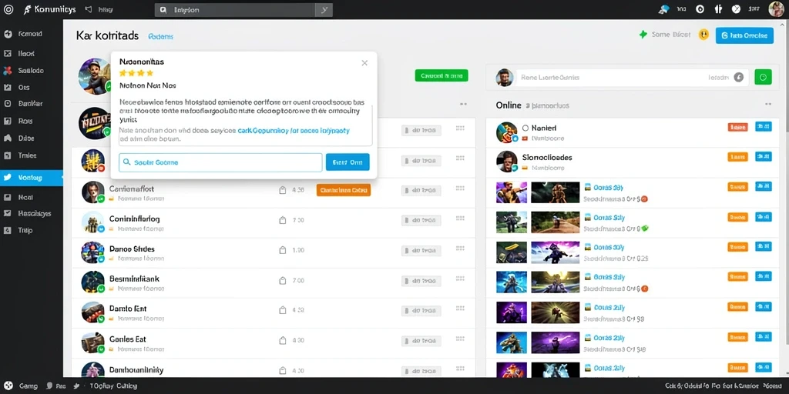Click the Camg icon in bottom bar

[8, 386]
